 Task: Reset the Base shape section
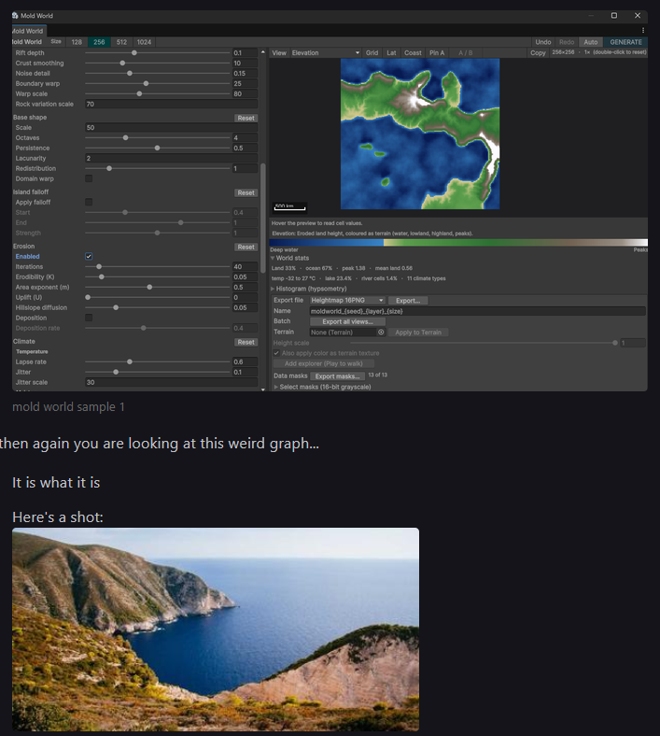[x=246, y=118]
